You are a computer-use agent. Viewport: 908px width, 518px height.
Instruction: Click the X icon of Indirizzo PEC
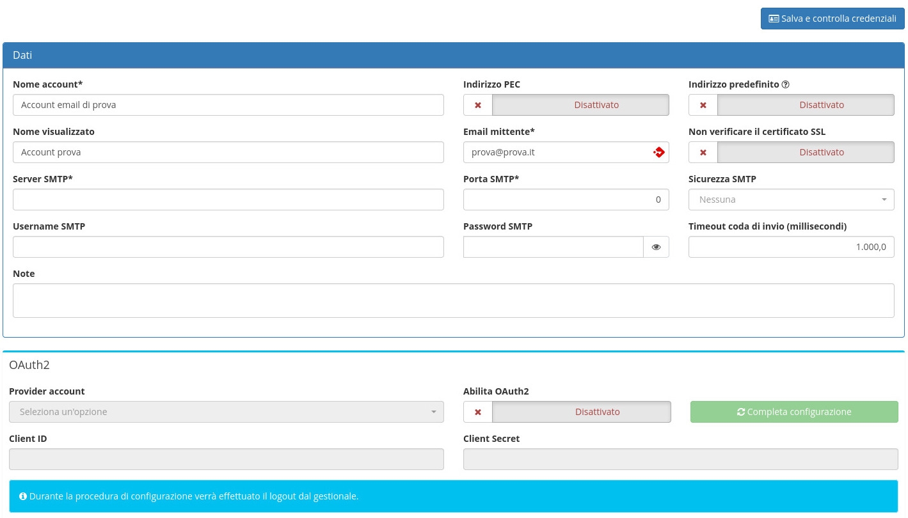(478, 105)
